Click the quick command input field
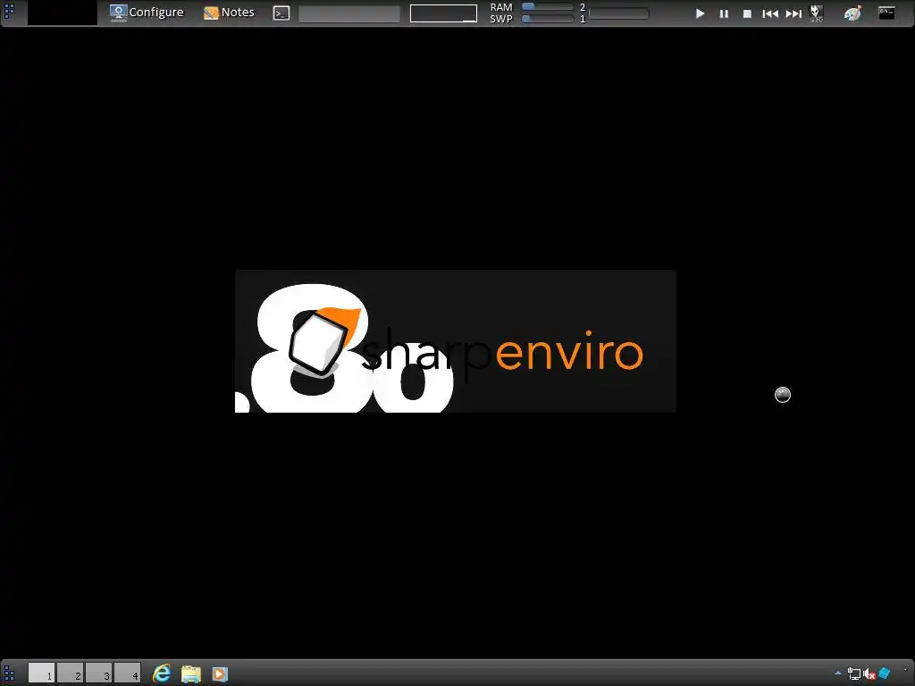915x686 pixels. [349, 13]
